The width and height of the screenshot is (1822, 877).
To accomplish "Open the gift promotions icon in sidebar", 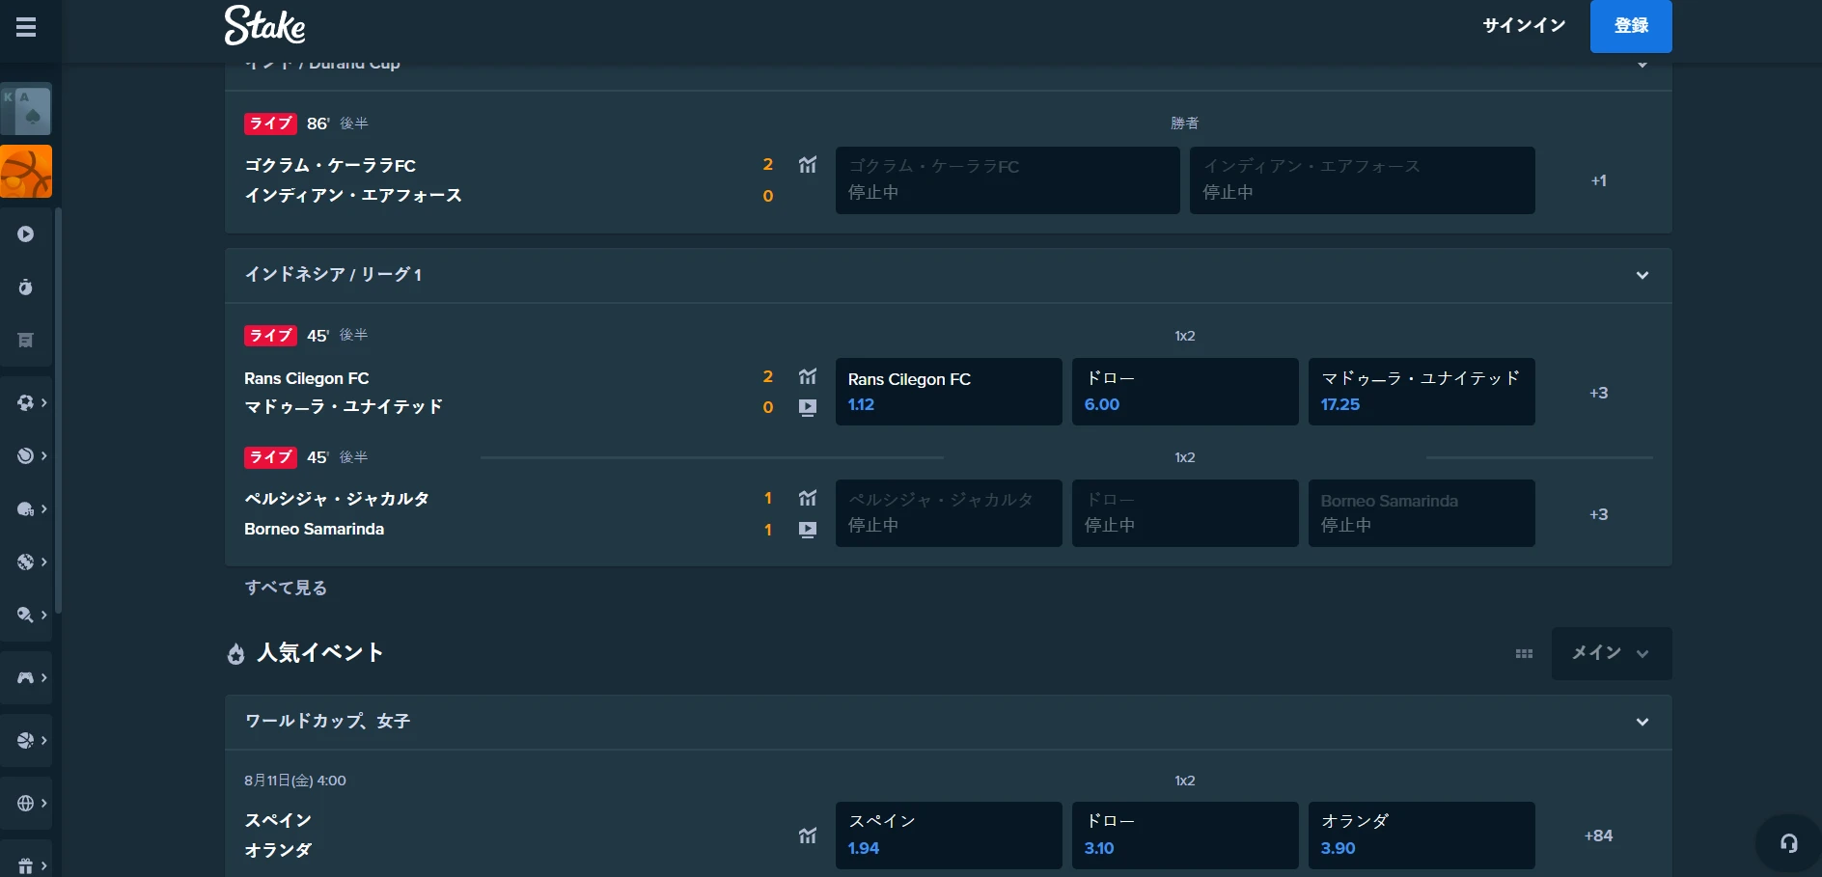I will (26, 865).
